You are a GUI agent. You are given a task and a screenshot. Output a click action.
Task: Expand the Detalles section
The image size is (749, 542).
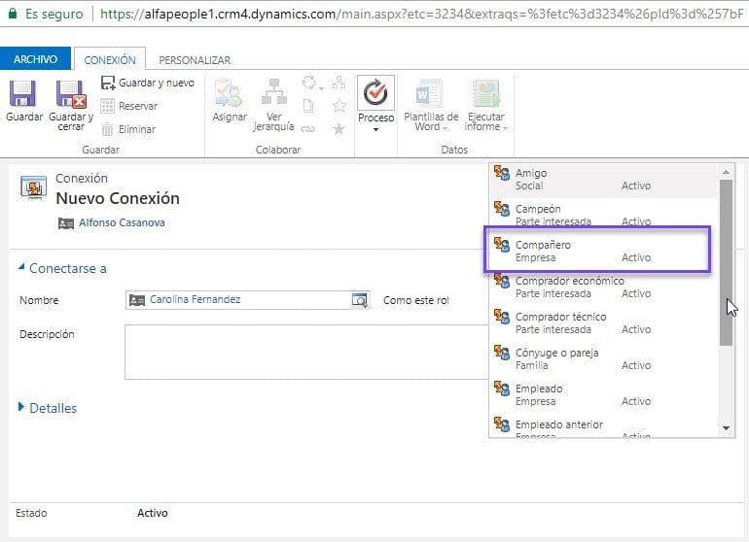tap(21, 407)
